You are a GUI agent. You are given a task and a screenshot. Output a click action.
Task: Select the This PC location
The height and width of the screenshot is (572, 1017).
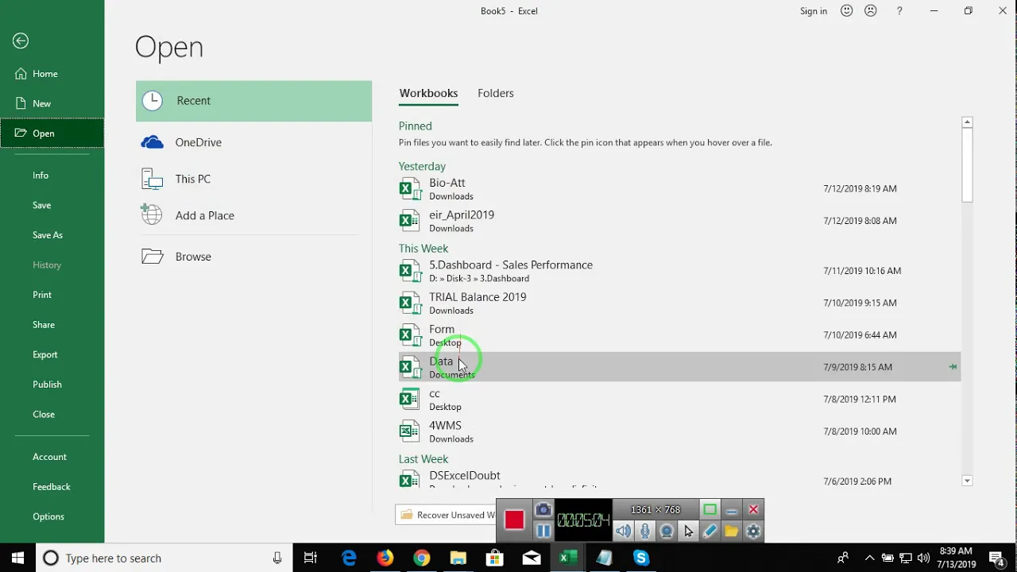tap(253, 179)
